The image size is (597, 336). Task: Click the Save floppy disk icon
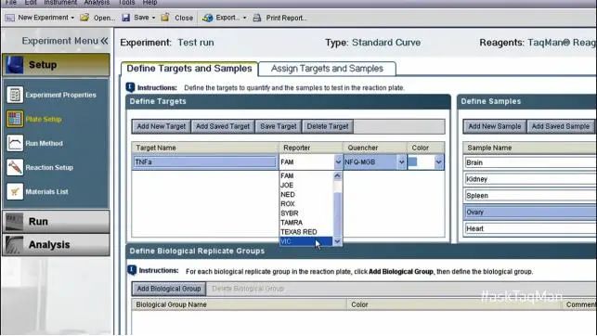tap(125, 18)
